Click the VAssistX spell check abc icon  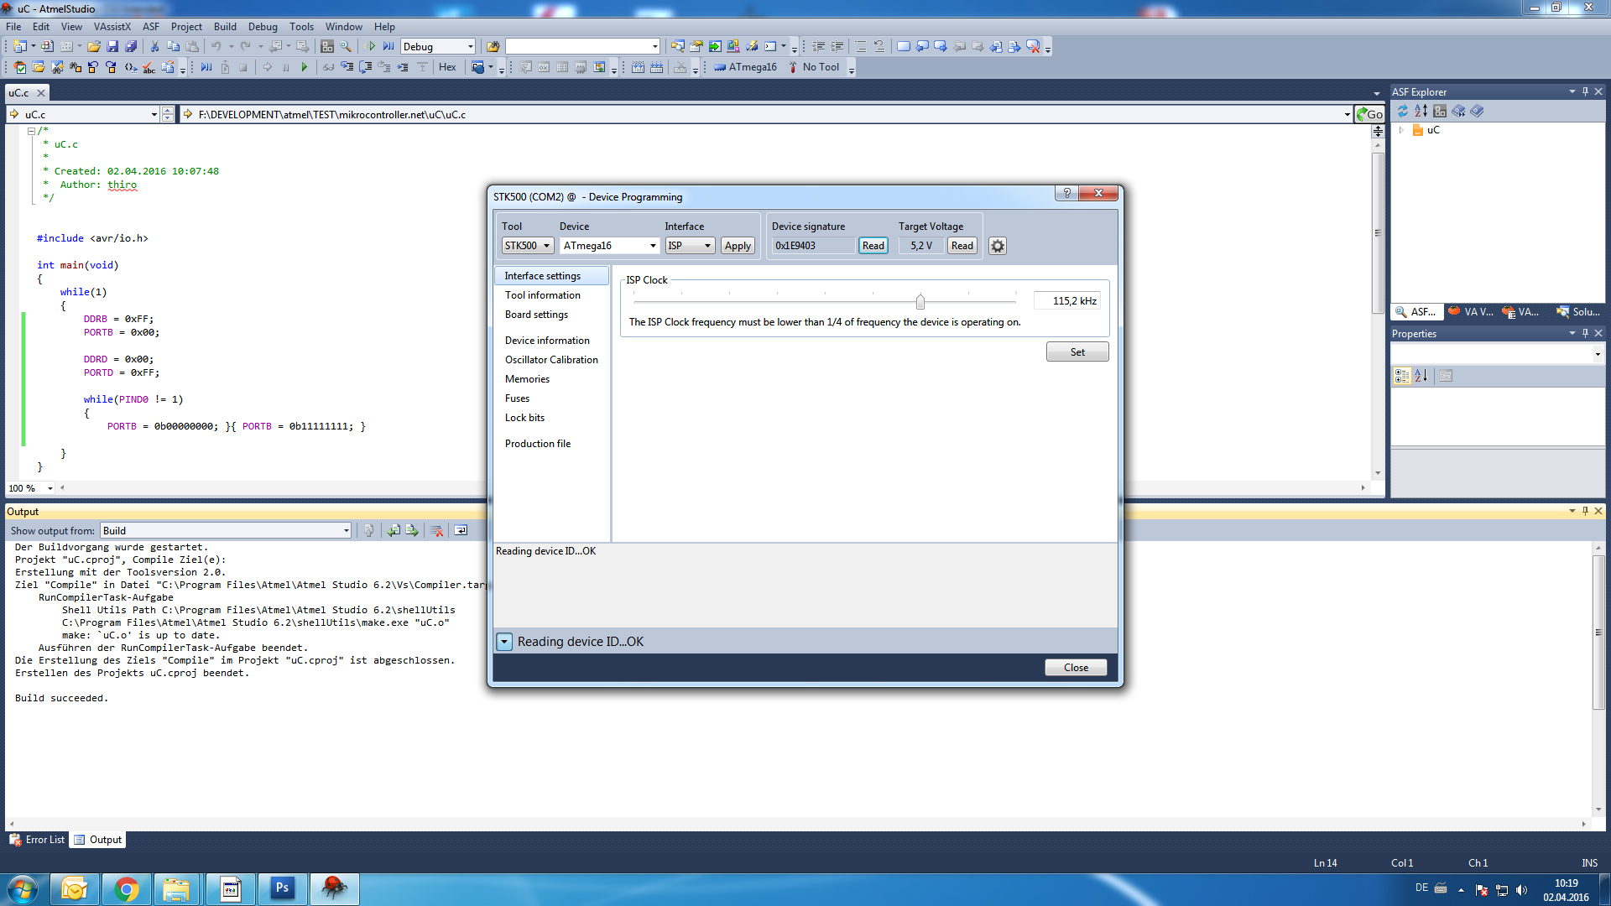[x=149, y=67]
